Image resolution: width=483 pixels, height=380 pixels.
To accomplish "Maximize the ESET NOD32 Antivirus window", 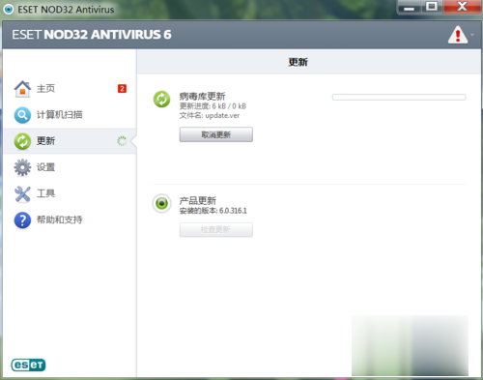I will coord(432,7).
